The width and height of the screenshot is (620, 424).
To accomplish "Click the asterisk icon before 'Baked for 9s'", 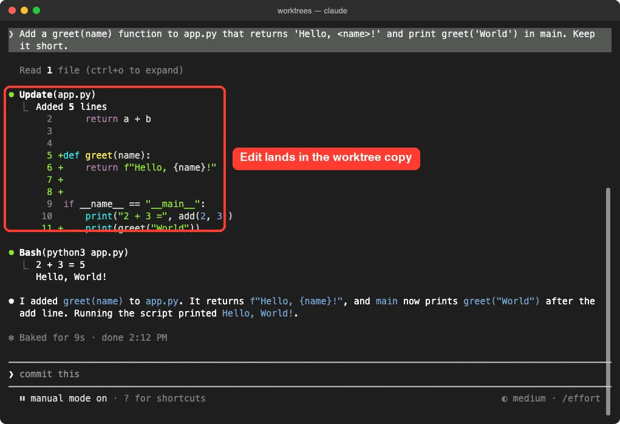I will point(12,338).
